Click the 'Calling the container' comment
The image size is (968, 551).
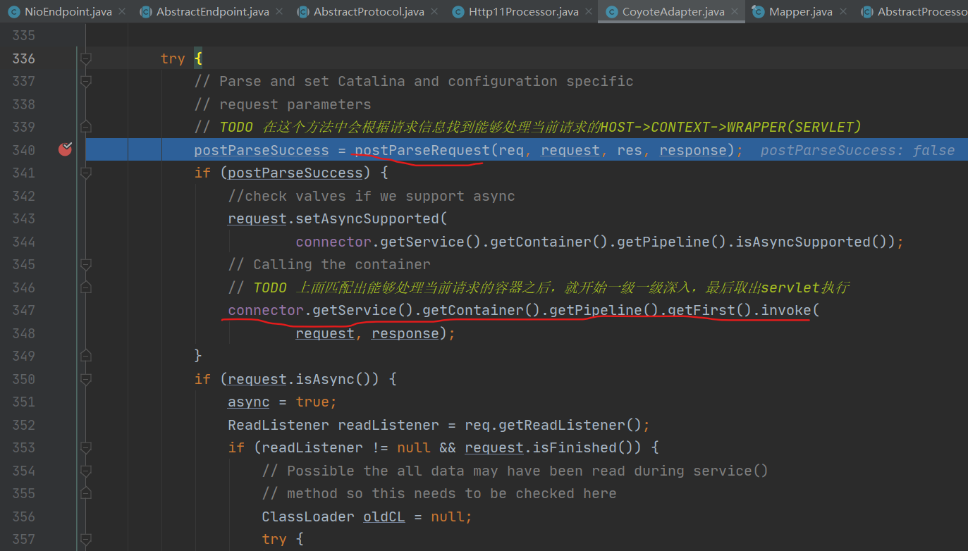coord(329,264)
